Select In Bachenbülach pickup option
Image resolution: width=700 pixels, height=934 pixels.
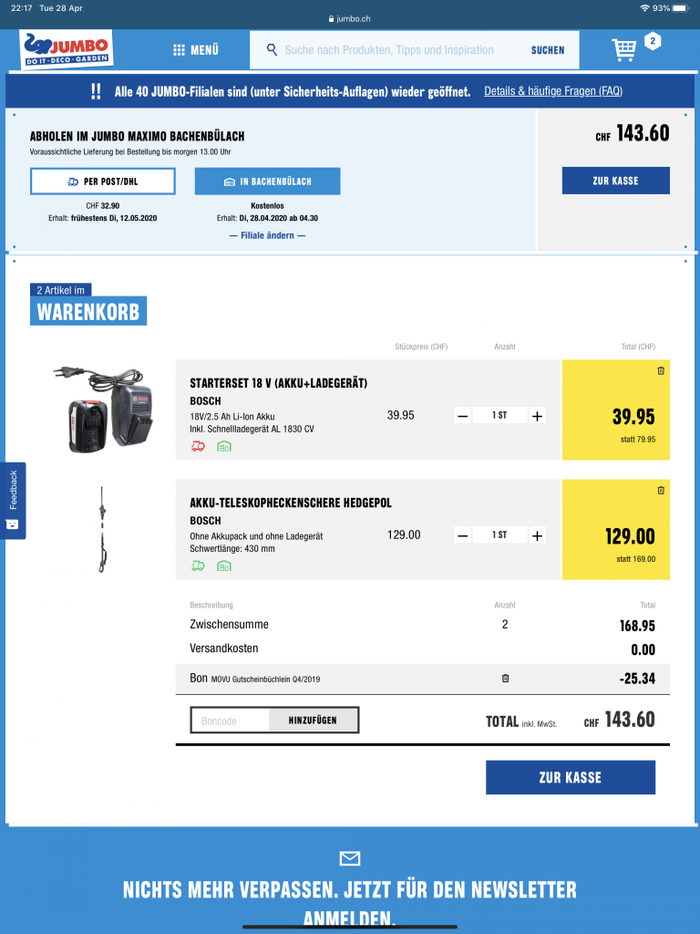point(267,182)
